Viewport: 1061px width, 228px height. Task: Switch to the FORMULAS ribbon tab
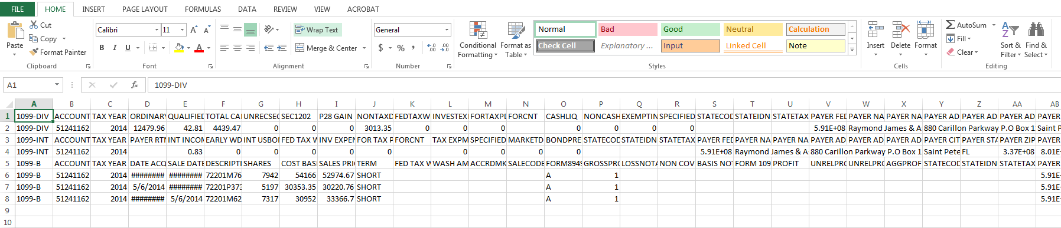(203, 9)
